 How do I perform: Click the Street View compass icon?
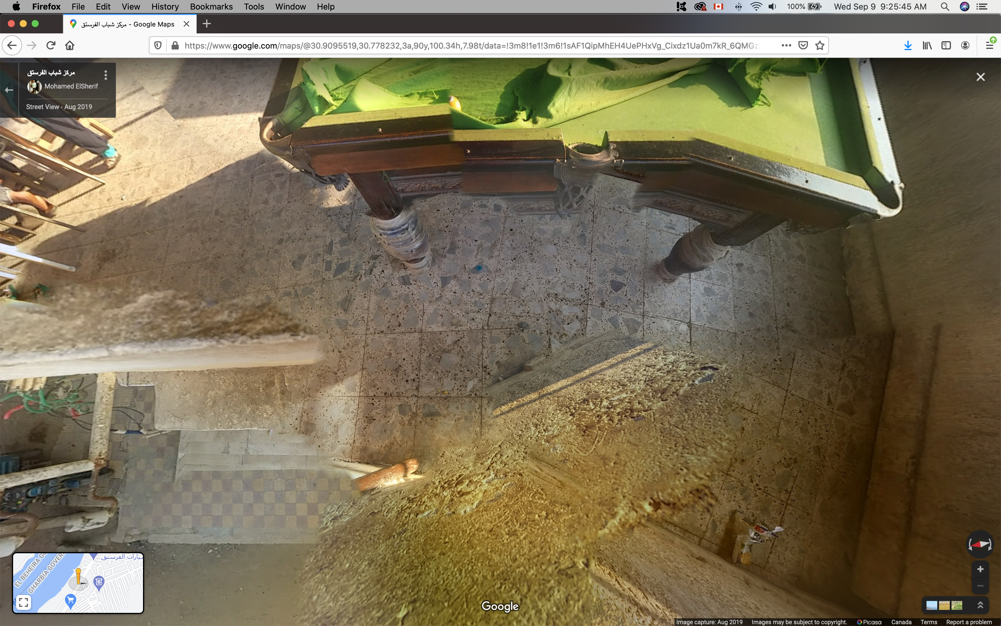point(980,544)
